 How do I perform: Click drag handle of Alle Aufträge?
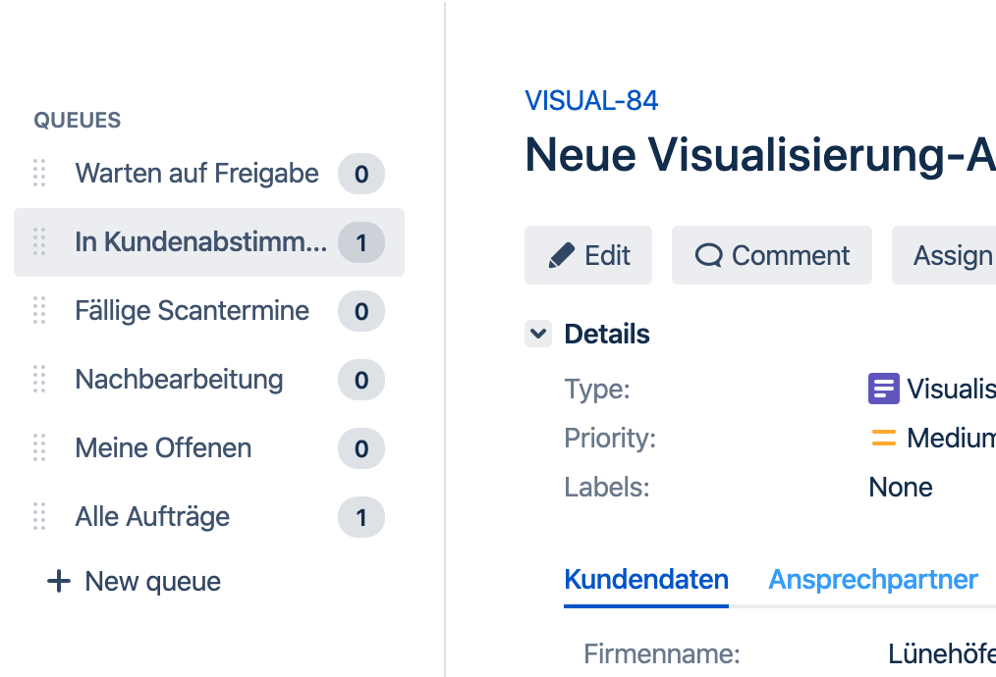[x=39, y=516]
